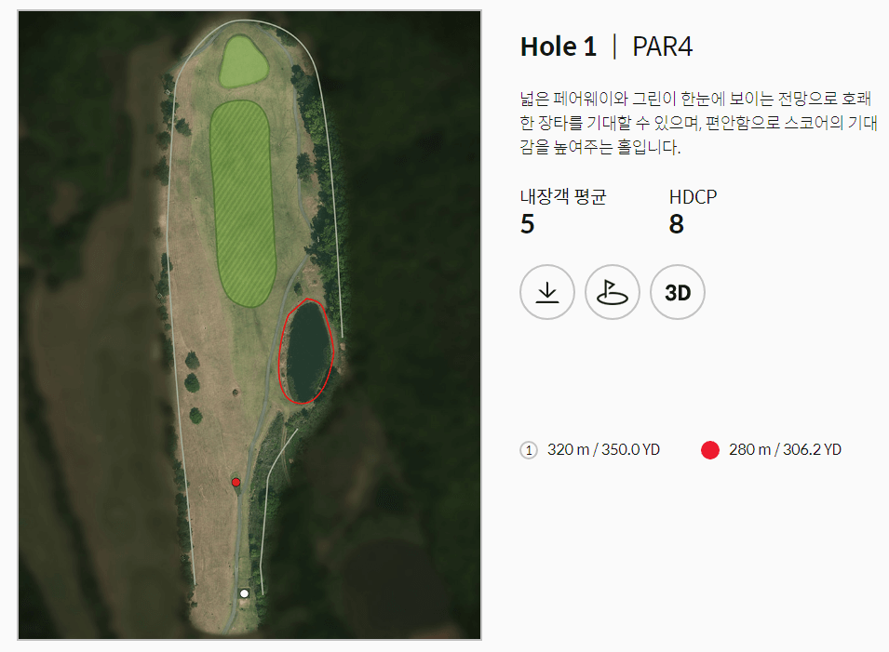The height and width of the screenshot is (652, 889).
Task: Select the PAR4 label
Action: [x=661, y=45]
